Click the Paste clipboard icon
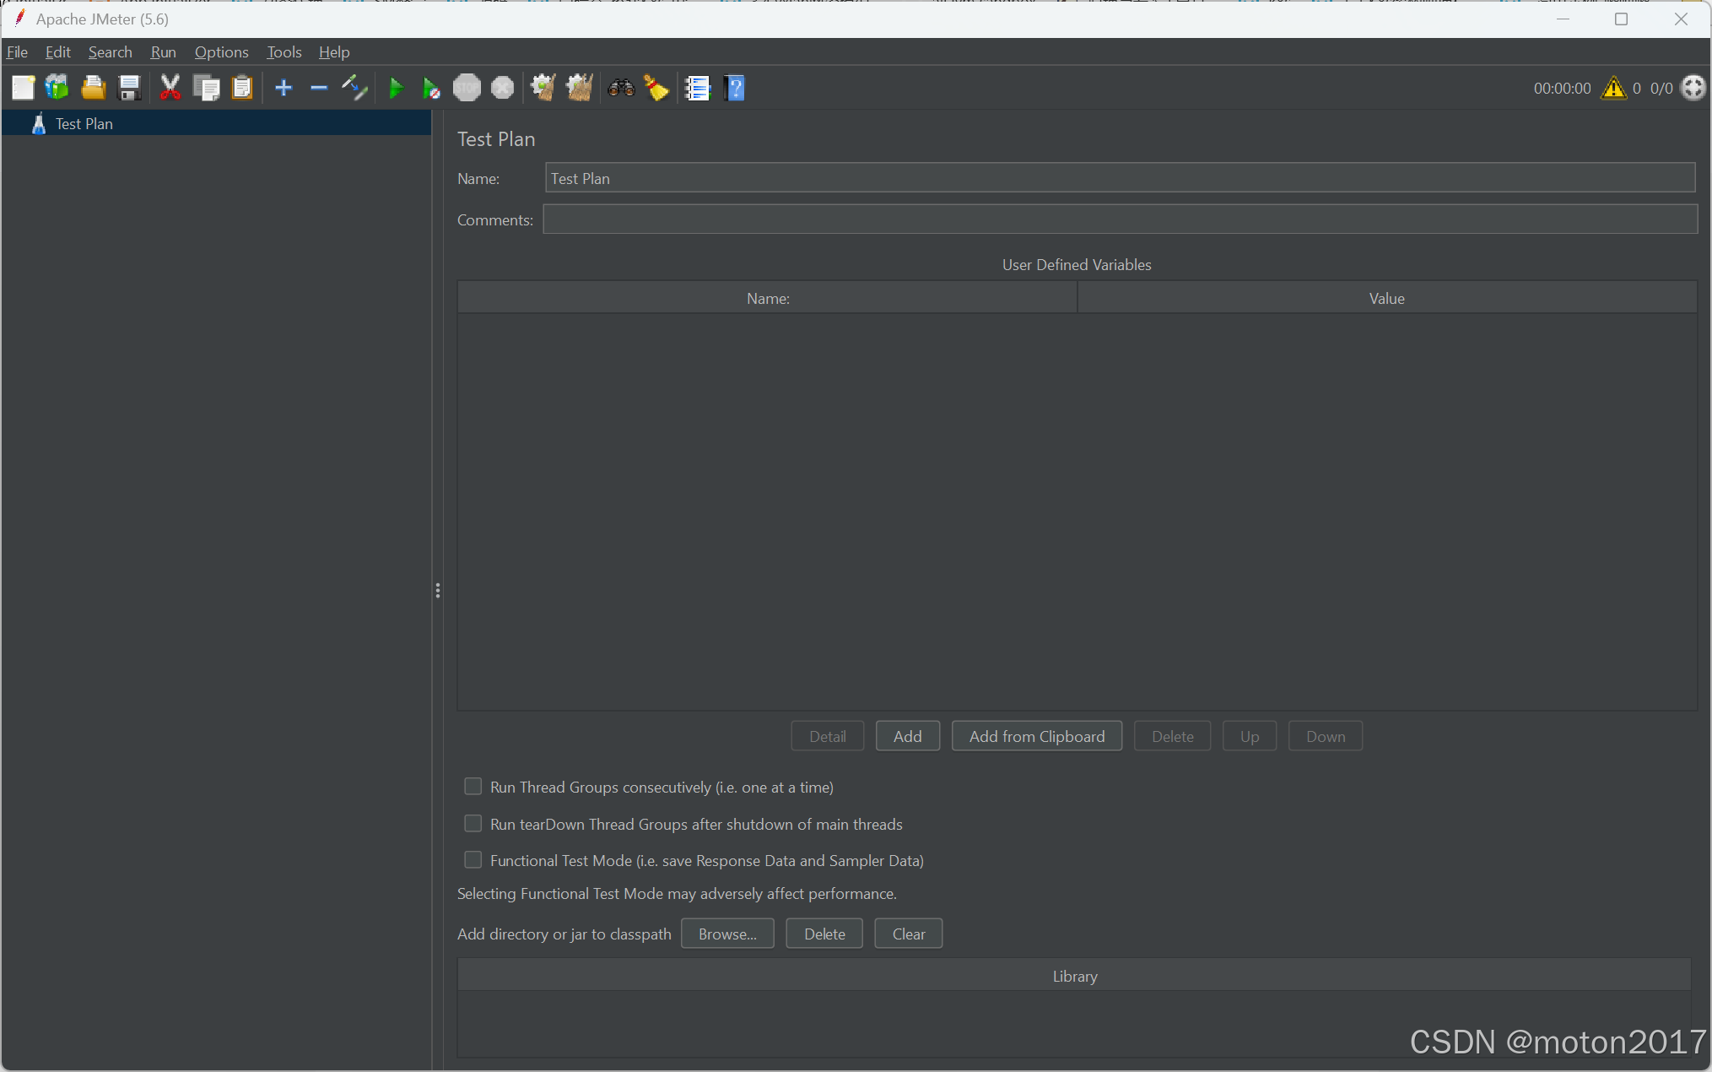The height and width of the screenshot is (1072, 1712). coord(242,88)
